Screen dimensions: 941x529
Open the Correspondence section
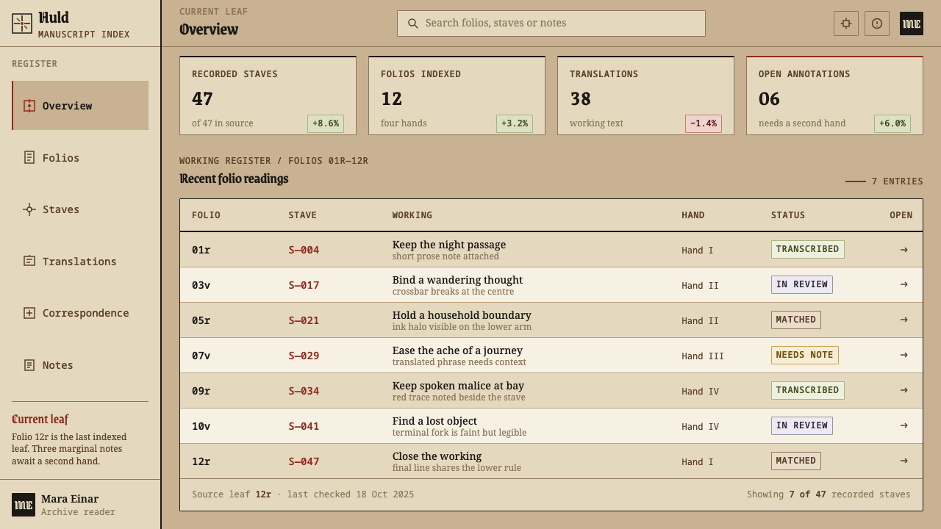(80, 313)
